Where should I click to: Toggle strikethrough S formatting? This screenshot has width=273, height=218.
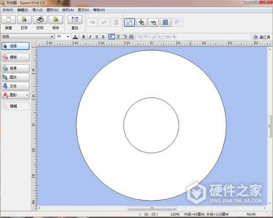click(x=103, y=37)
